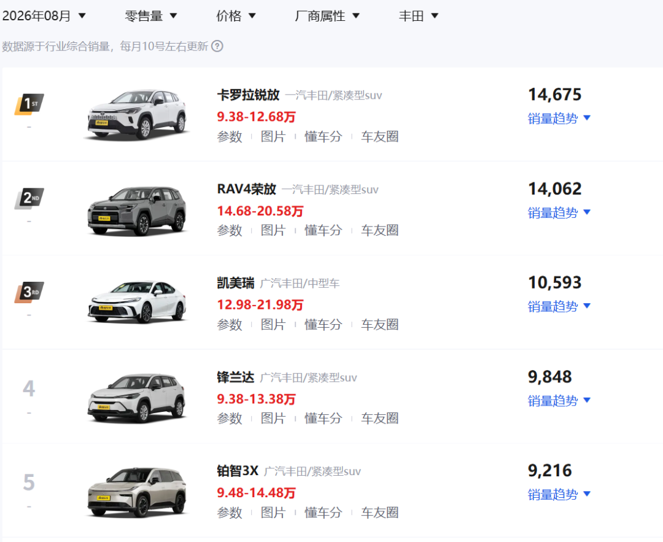Open the 厂商属性 dropdown filter
Viewport: 663px width, 542px height.
point(327,16)
